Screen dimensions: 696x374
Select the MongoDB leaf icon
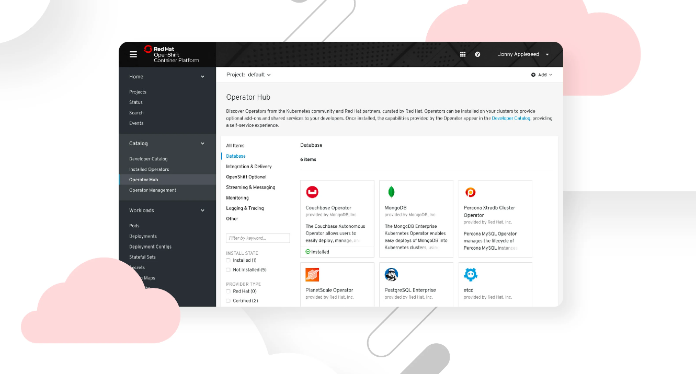[391, 192]
